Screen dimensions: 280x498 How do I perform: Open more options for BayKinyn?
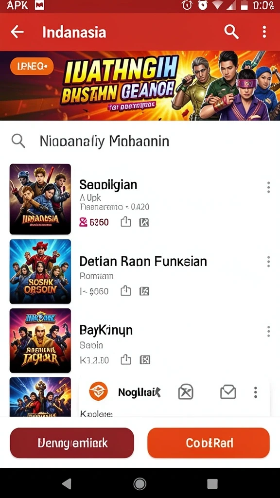pos(268,331)
